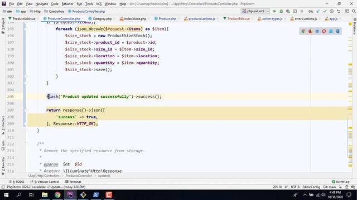
Task: Toggle tool window bars icon in status bar corner
Action: pyautogui.click(x=3, y=187)
